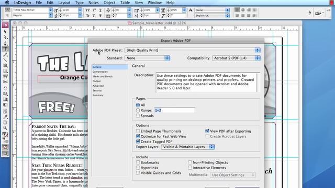The height and width of the screenshot is (188, 335).
Task: Switch to the Advanced pane
Action: tap(98, 86)
